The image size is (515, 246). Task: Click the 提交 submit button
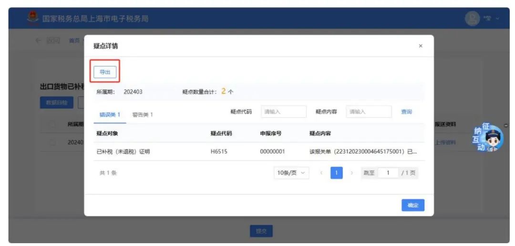pyautogui.click(x=261, y=231)
